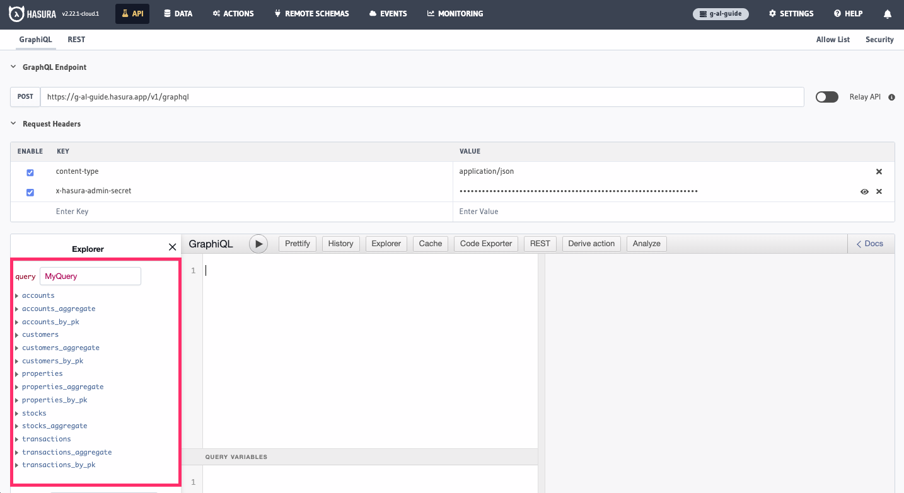Enable the Relay API toggle
Screen dimensions: 904x493
(x=826, y=96)
